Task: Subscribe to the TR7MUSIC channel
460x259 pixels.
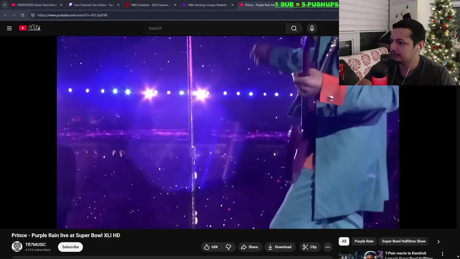Action: click(70, 247)
